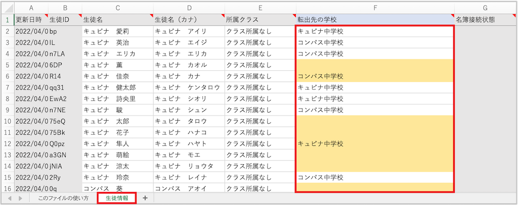This screenshot has width=518, height=205.
Task: Click the student name キュビナ 佳奈
Action: (x=117, y=76)
